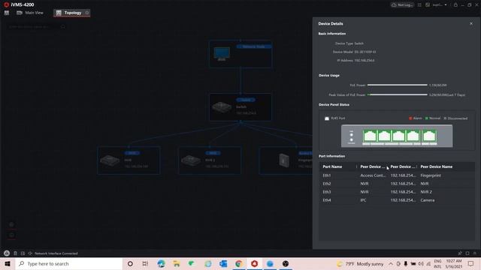
Task: Close the Topology tab with its small x
Action: coord(87,13)
